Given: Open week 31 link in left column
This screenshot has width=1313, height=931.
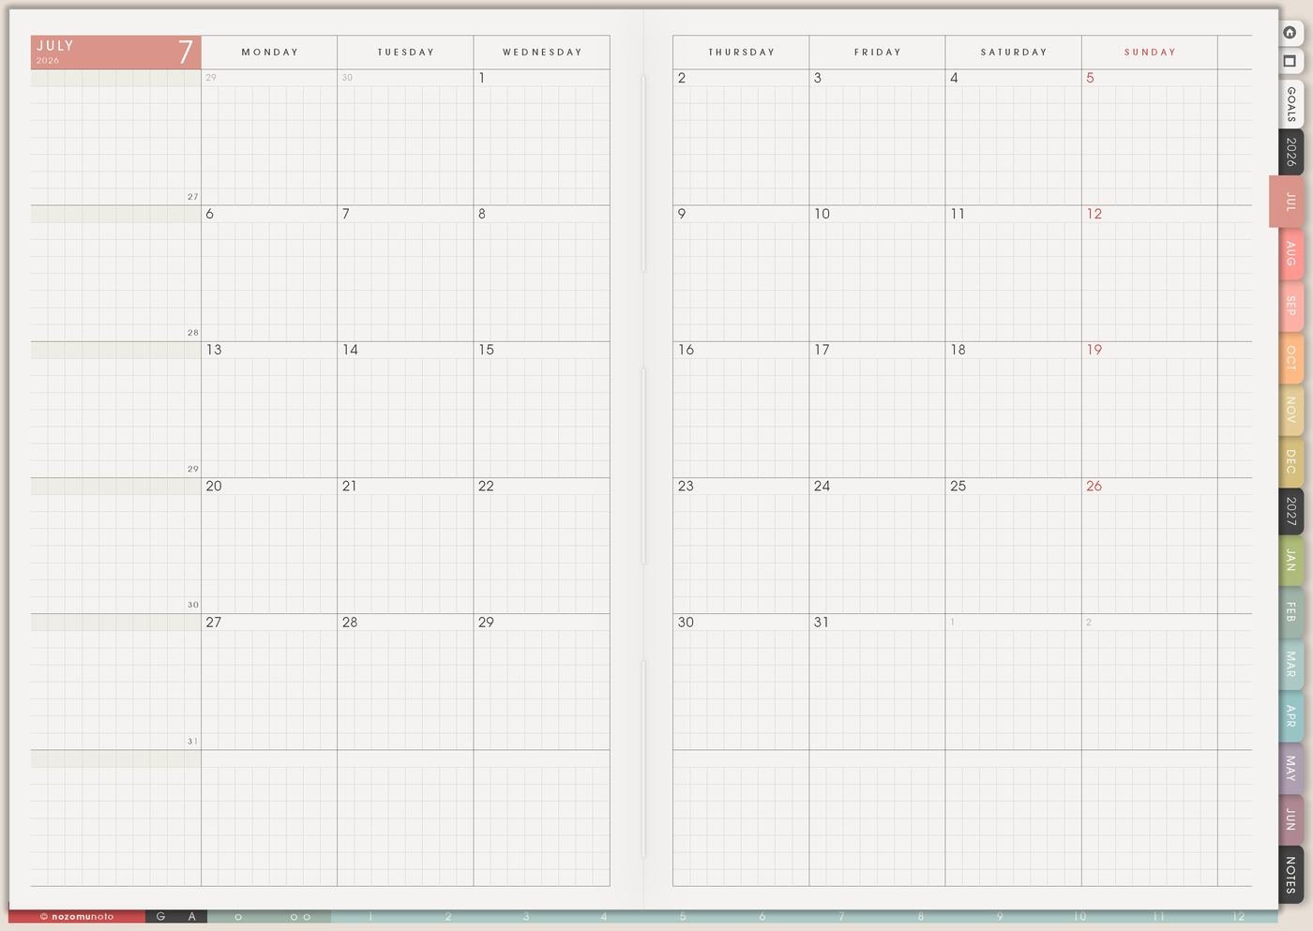Looking at the screenshot, I should (x=192, y=741).
